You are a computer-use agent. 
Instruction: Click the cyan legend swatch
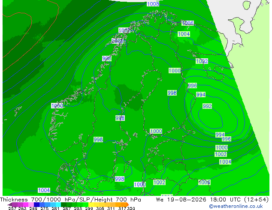(x=58, y=204)
